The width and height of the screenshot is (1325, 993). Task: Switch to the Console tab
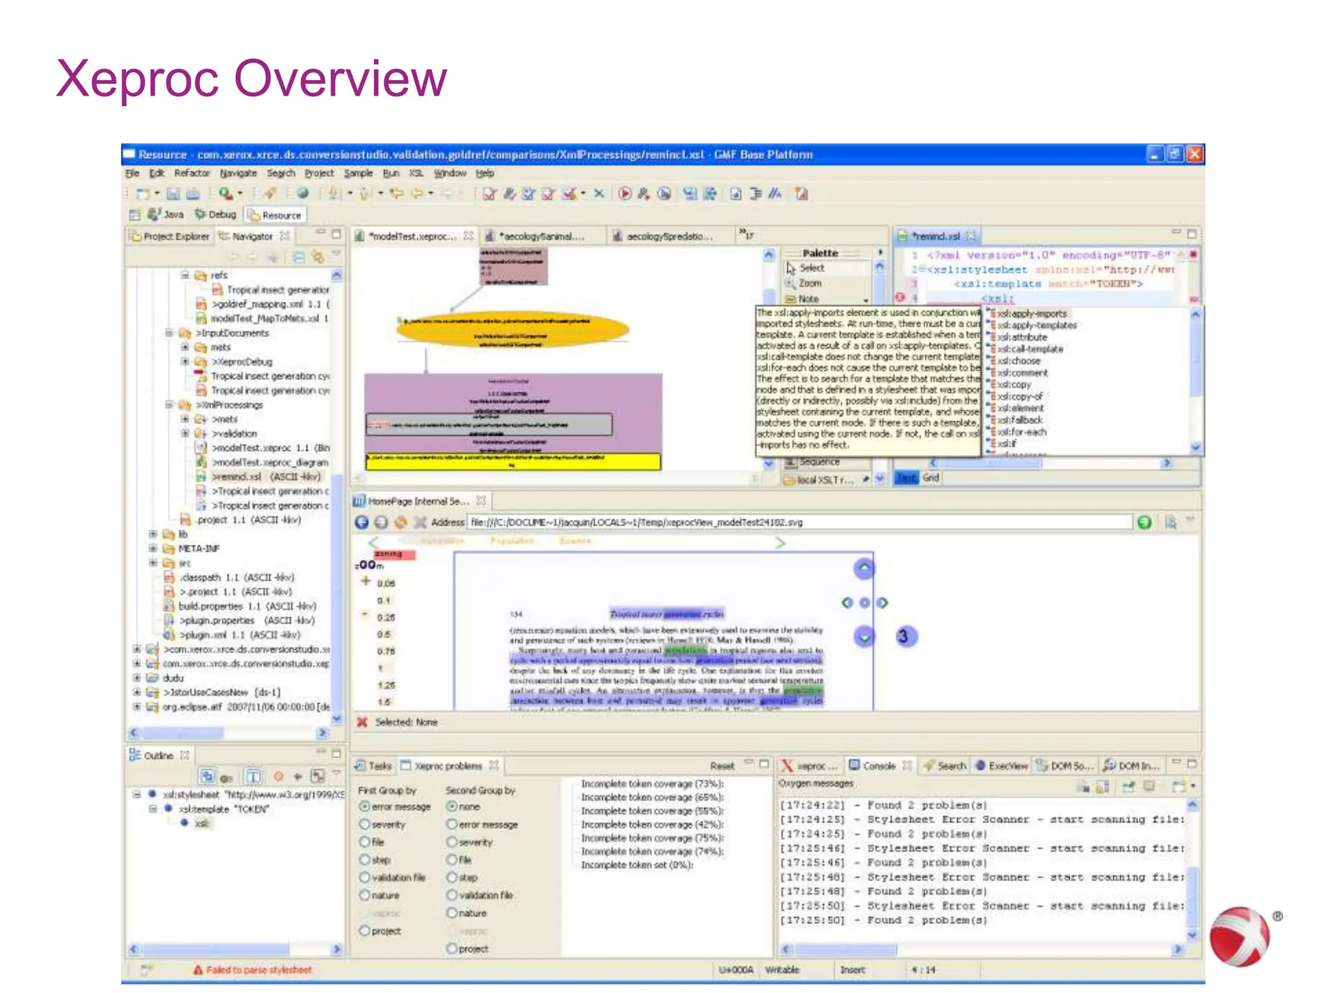(879, 765)
